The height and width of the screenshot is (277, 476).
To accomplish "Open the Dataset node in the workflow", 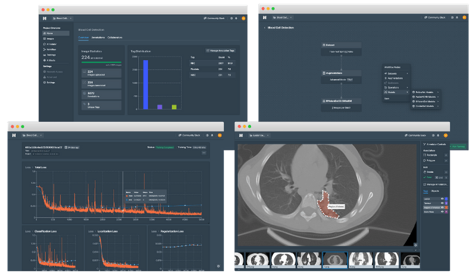I will [x=341, y=49].
